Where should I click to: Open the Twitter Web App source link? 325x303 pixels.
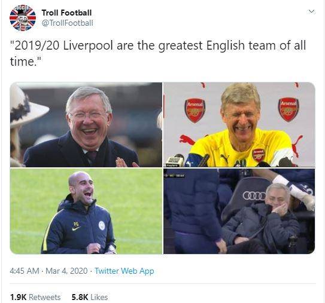point(124,271)
